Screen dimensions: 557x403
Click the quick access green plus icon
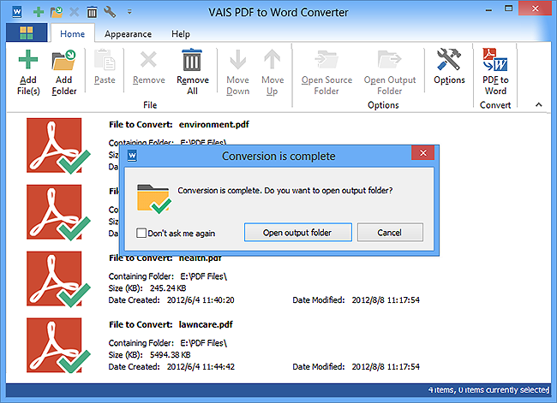(x=39, y=13)
